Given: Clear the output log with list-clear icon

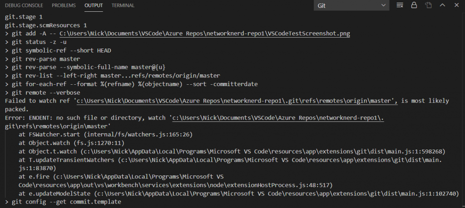Looking at the screenshot, I should pyautogui.click(x=400, y=5).
